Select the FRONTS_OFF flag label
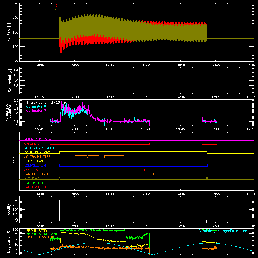This screenshot has height=258, width=258. [x=34, y=183]
